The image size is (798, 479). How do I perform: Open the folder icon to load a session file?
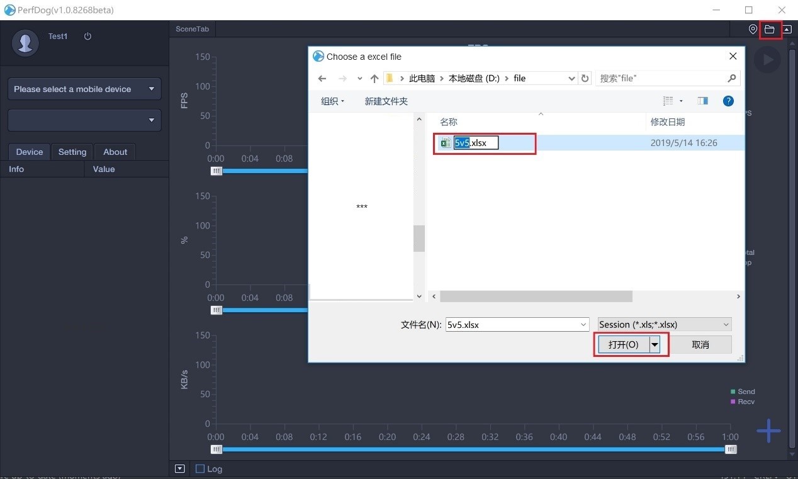tap(770, 29)
